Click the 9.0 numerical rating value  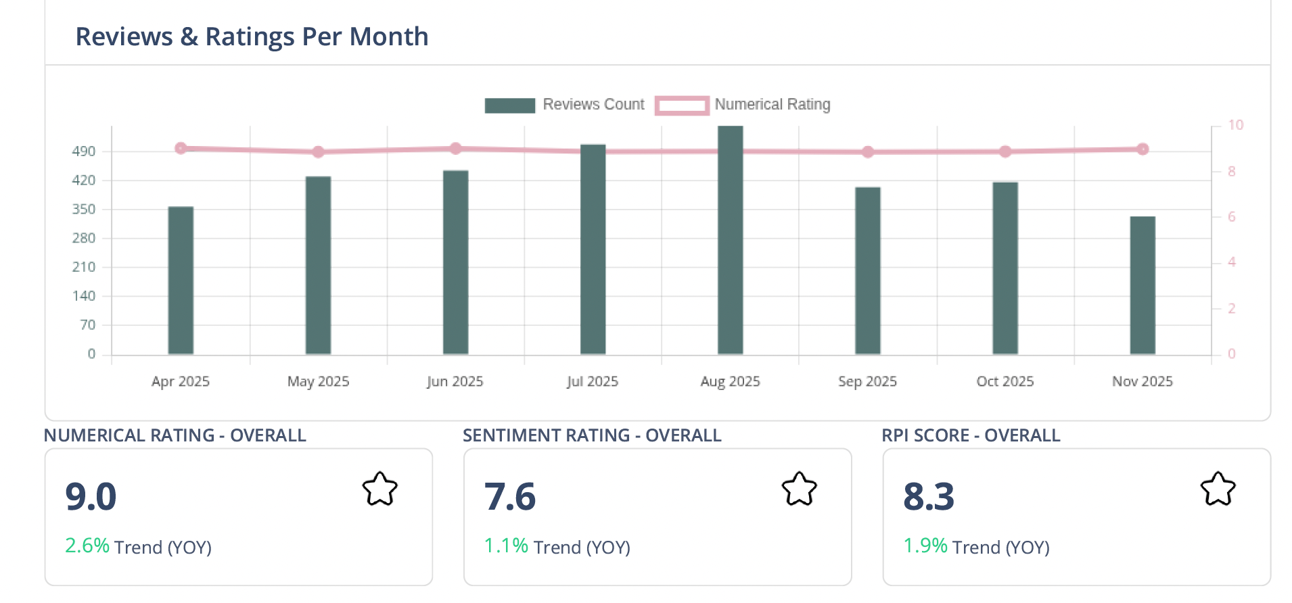[x=91, y=497]
